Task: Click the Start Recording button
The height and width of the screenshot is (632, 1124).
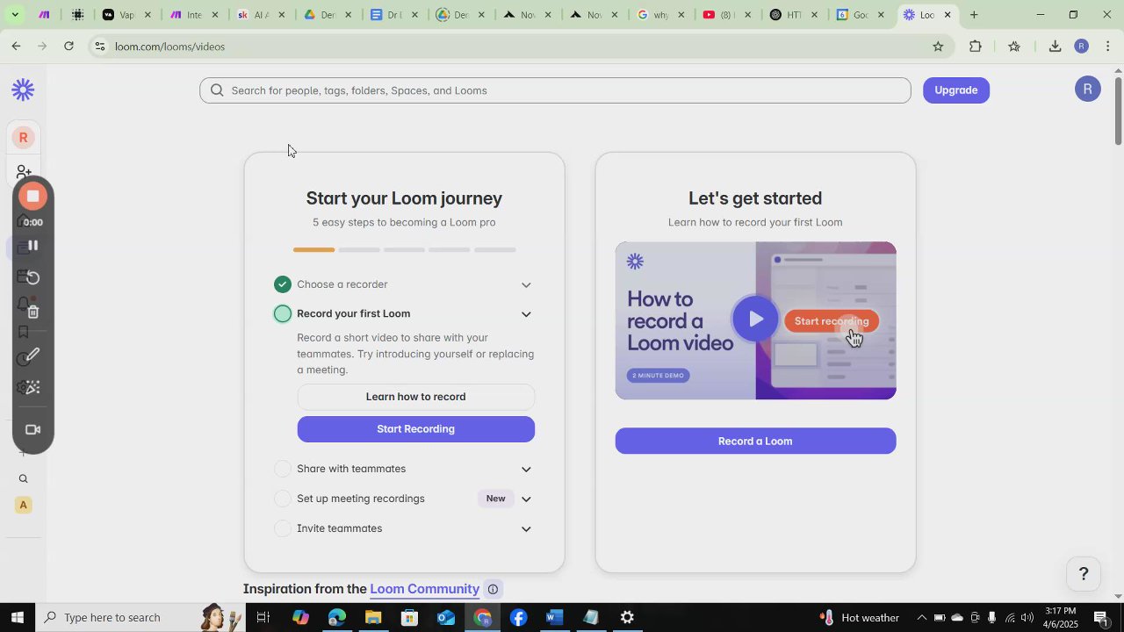Action: [415, 429]
